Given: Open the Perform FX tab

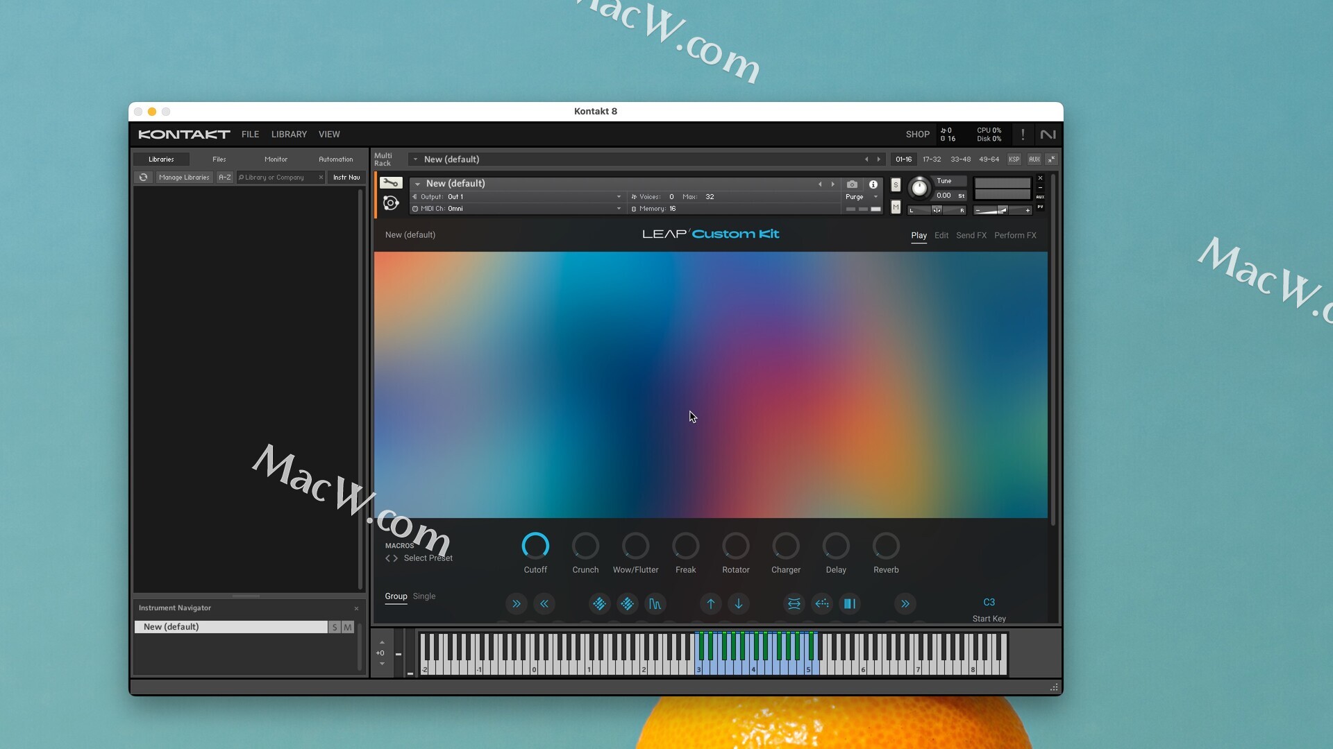Looking at the screenshot, I should (1015, 236).
